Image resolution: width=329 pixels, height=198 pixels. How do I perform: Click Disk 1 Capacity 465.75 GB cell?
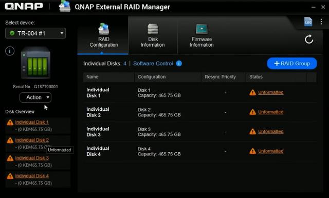159,93
